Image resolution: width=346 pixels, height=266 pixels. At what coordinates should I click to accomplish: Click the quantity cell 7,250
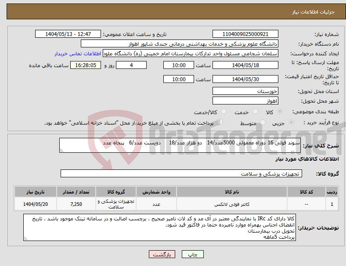point(76,204)
